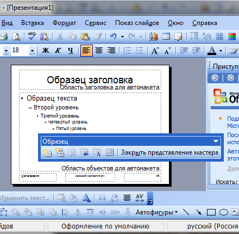Select align left
This screenshot has height=234, width=239.
[86, 51]
